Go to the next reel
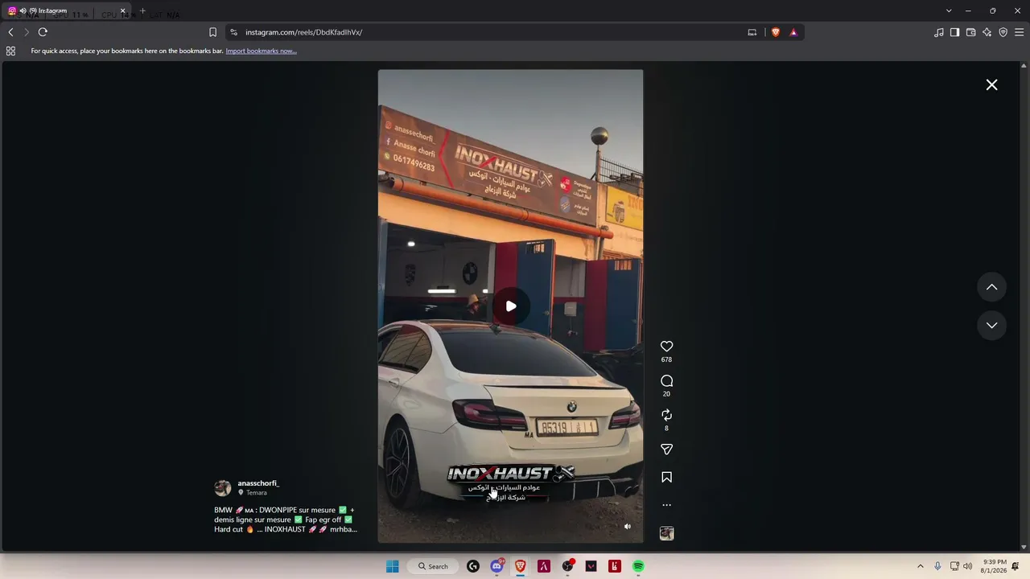Screen dimensions: 1030x579 pos(991,326)
